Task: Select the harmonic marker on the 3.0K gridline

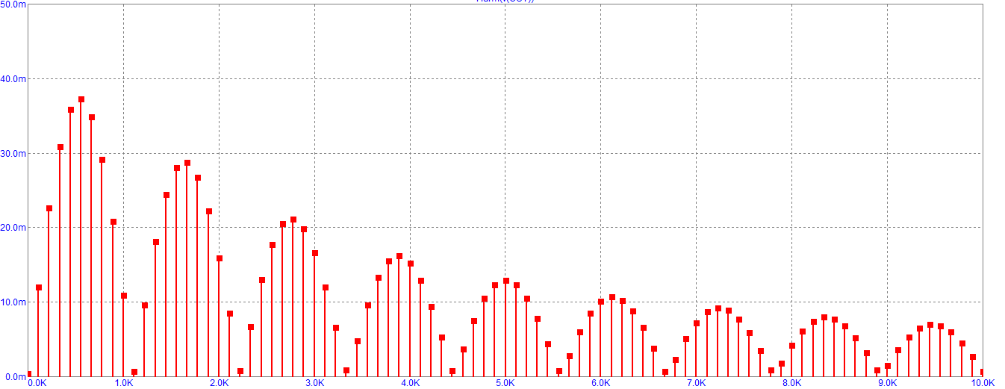Action: point(315,253)
